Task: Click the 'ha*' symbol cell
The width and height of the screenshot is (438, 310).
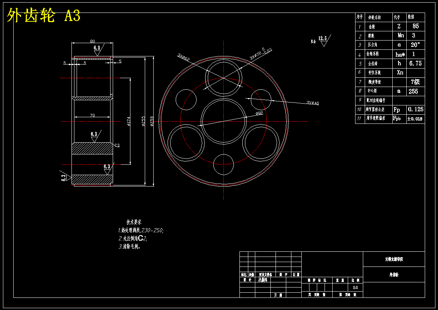Action: click(x=400, y=54)
